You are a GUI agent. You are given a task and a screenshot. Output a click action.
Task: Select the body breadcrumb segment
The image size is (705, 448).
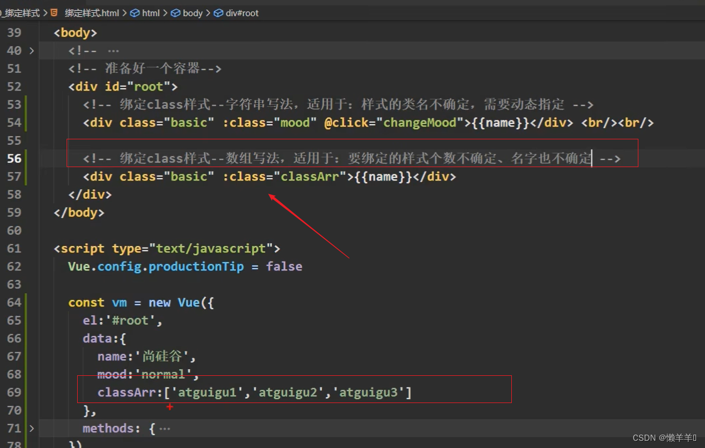[x=192, y=13]
